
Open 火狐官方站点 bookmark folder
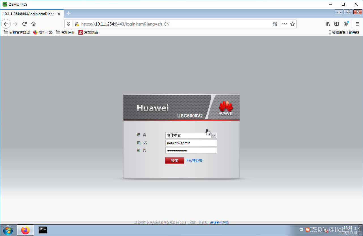(x=17, y=32)
